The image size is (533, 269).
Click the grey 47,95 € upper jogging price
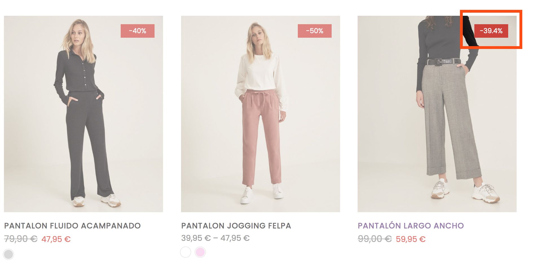coord(235,238)
